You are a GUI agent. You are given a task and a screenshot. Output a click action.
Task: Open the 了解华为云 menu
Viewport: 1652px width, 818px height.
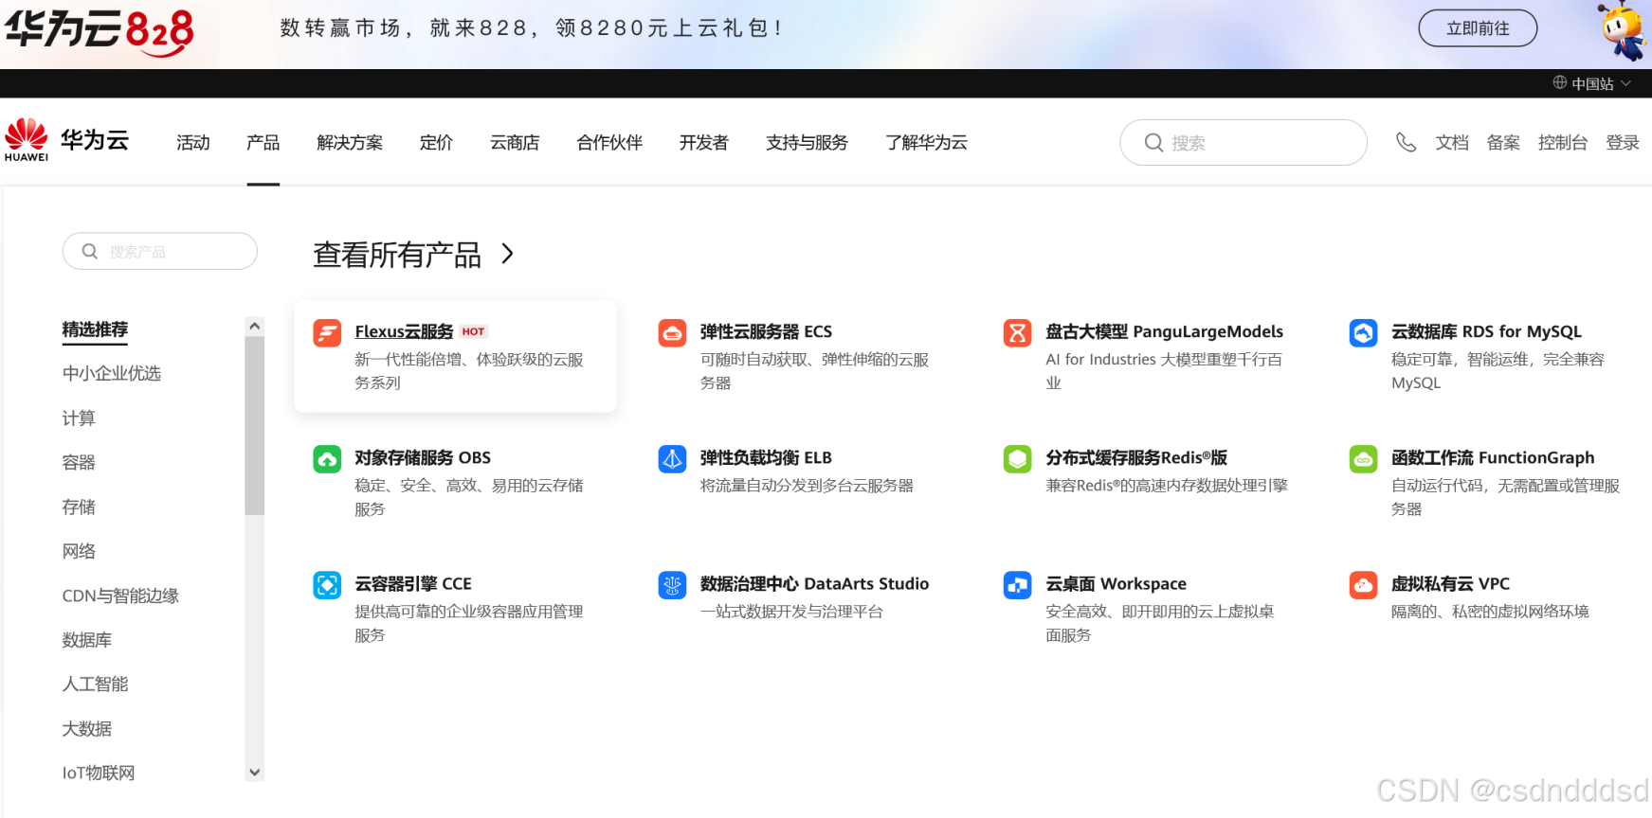[x=926, y=143]
